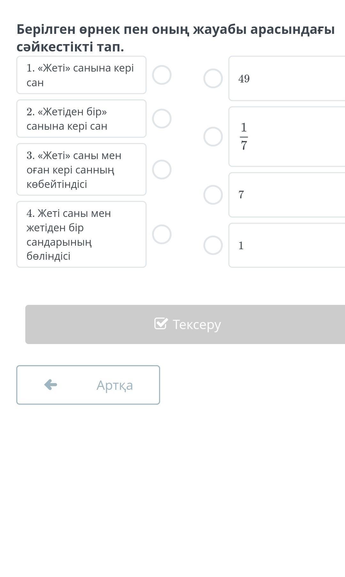
Task: Select radio button beside answer 1
Action: coord(213,245)
